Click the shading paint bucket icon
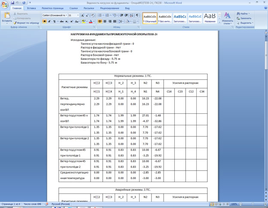 (127, 22)
